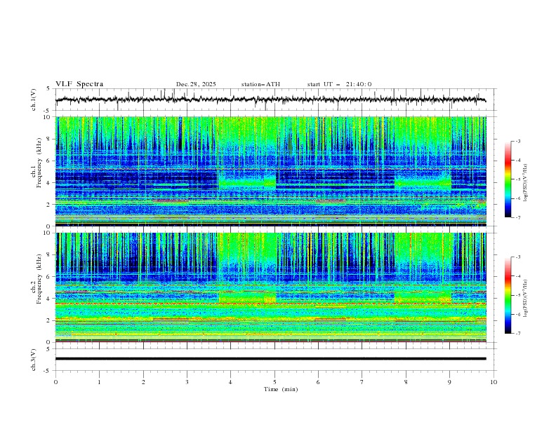Screen dimensions: 556x429
Task: Click time axis tick label "4"
Action: pyautogui.click(x=230, y=382)
